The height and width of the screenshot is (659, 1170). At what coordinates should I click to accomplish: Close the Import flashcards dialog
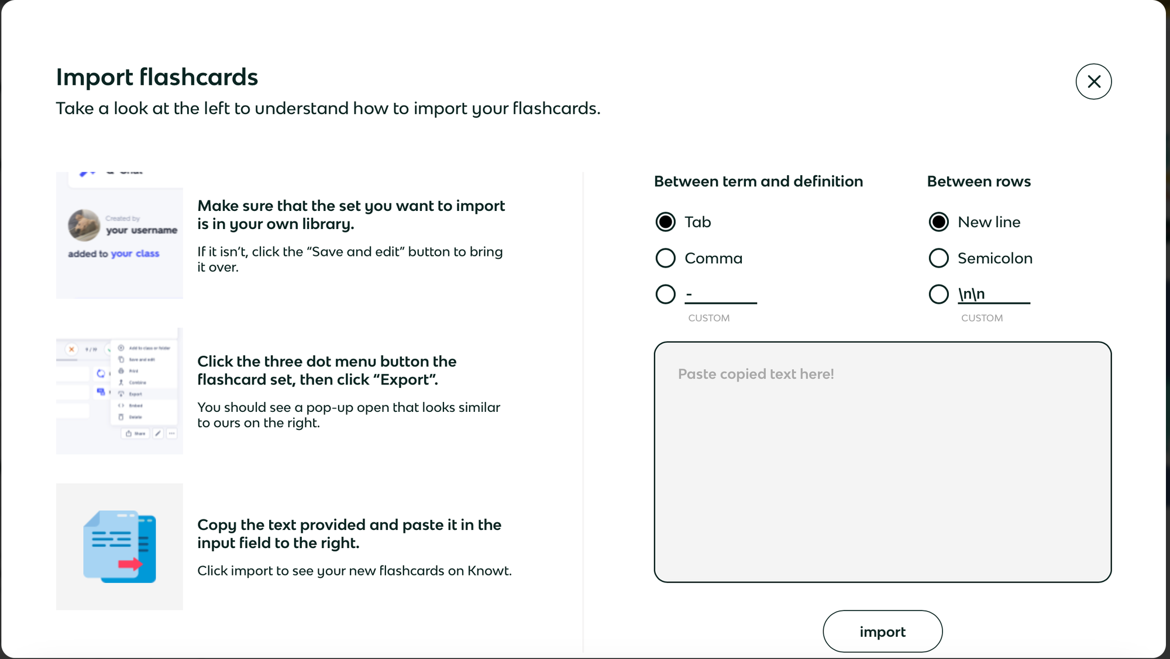(x=1093, y=82)
